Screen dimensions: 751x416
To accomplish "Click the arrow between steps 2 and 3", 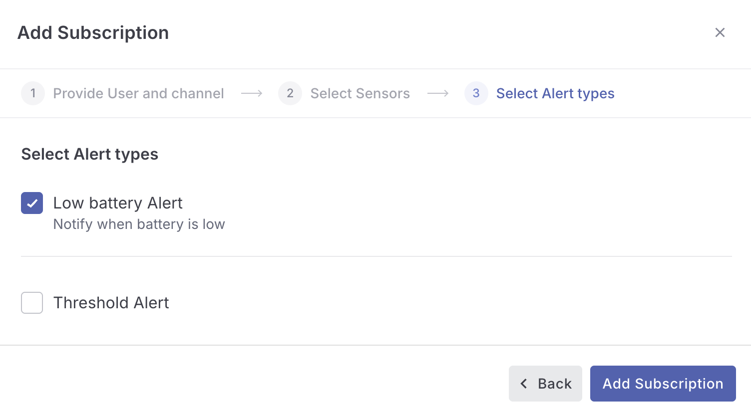I will [x=438, y=93].
